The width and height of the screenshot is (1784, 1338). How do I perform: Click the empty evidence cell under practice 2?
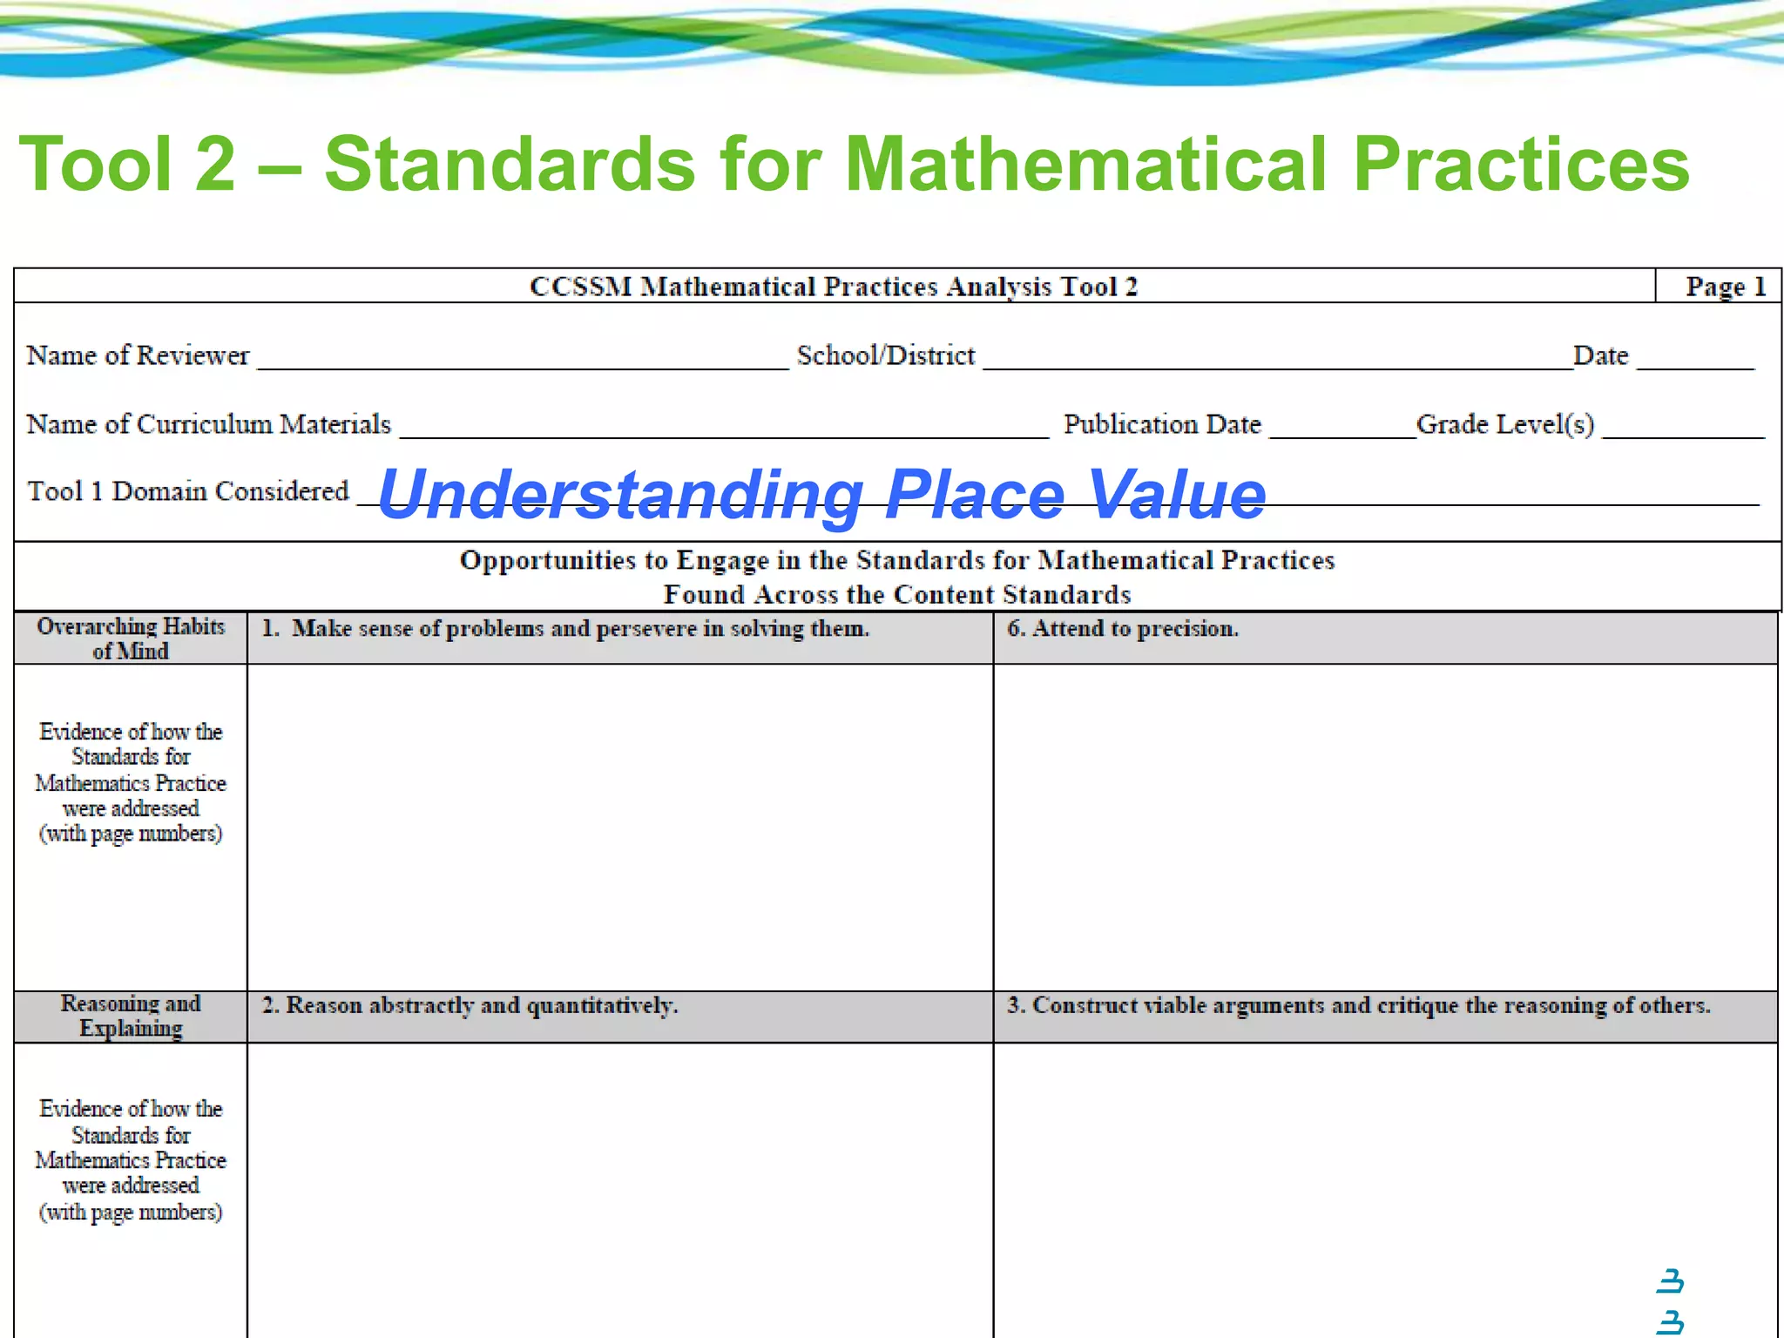click(x=620, y=1191)
